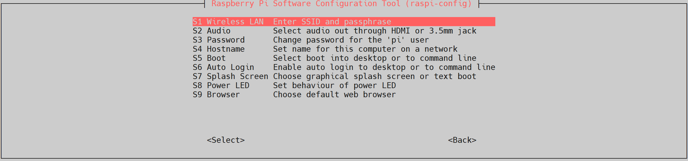Screen dimensions: 688x161
Task: Open the S9 Browser option
Action: 216,95
